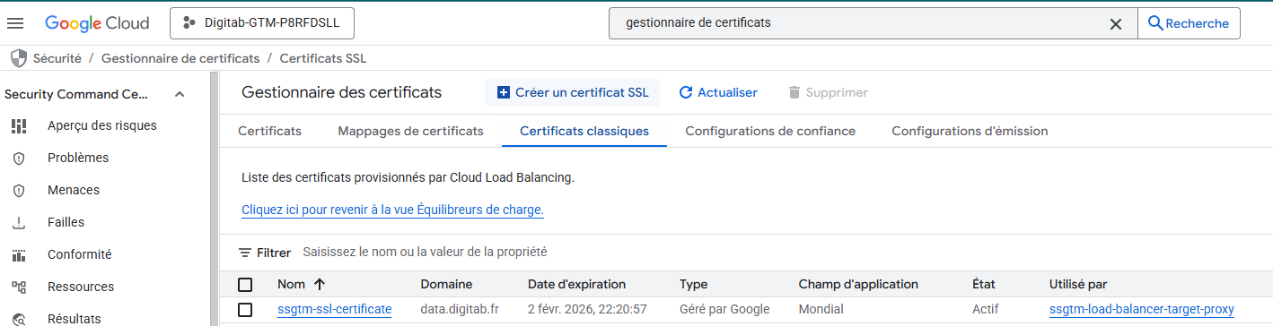Viewport: 1273px width, 326px height.
Task: Click the Date d'expiration column header
Action: [576, 284]
